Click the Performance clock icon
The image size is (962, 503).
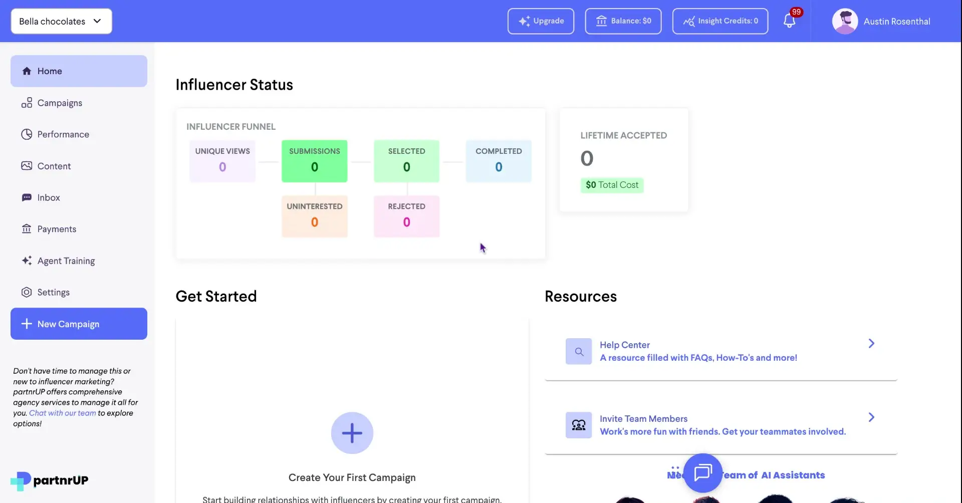click(x=27, y=134)
